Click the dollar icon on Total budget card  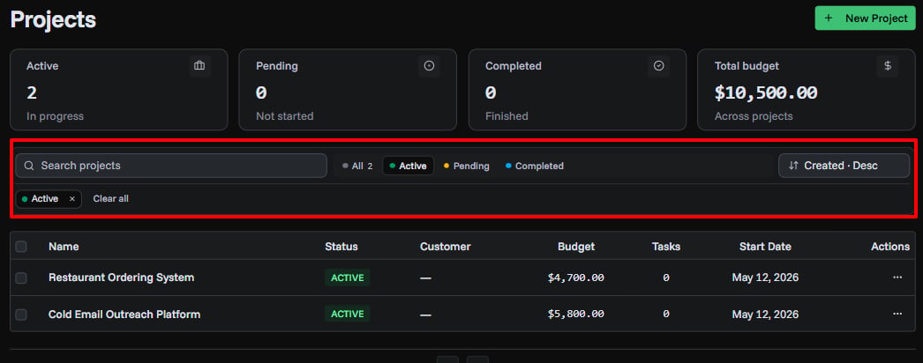(x=888, y=66)
